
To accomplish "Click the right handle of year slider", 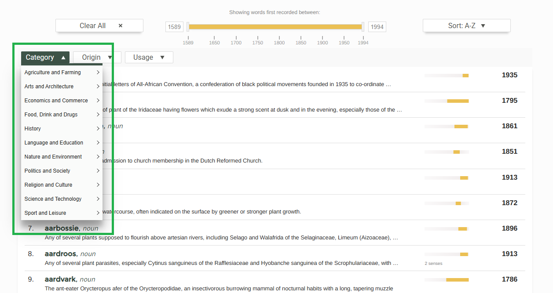I will click(x=363, y=27).
